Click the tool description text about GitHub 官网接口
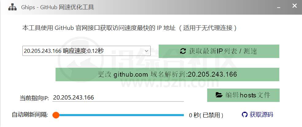This screenshot has width=302, height=127. pyautogui.click(x=130, y=28)
